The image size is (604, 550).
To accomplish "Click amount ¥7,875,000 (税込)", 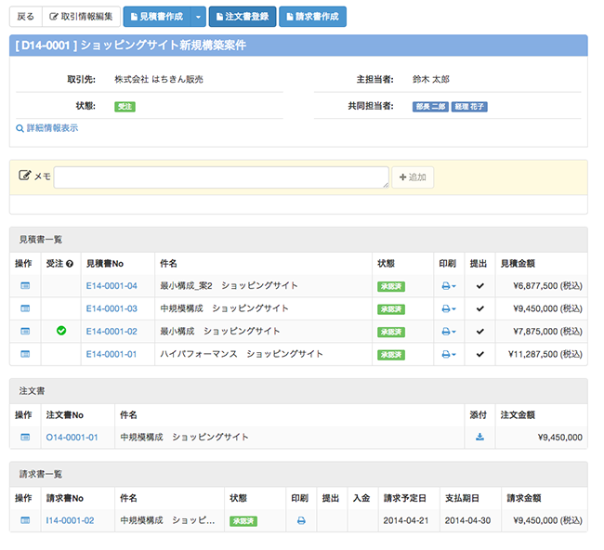I will coord(547,332).
